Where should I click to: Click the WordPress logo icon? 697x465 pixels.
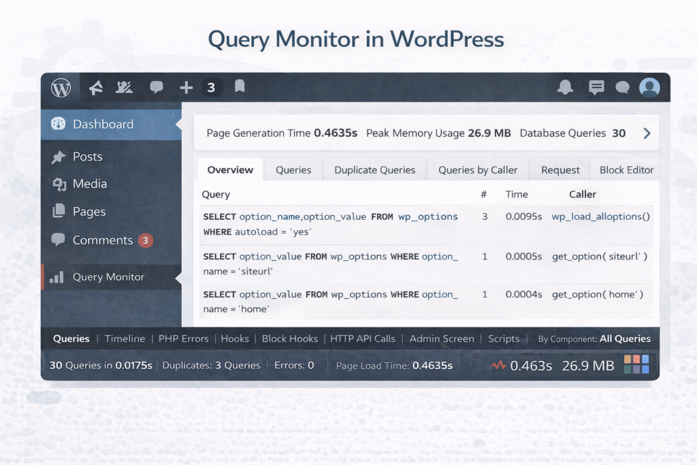(x=61, y=88)
